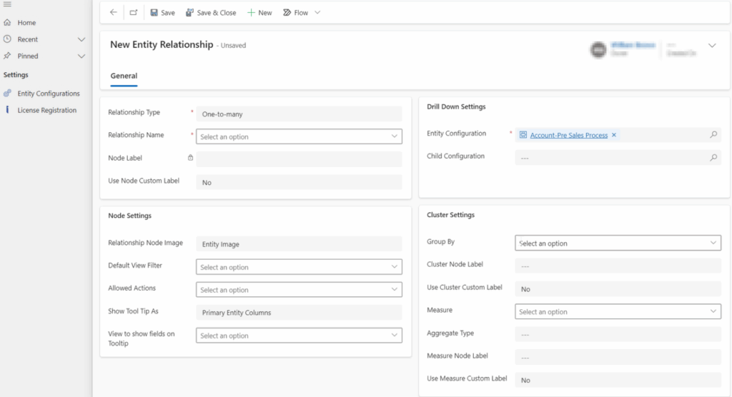
Task: Click the Save disk icon
Action: tap(154, 13)
